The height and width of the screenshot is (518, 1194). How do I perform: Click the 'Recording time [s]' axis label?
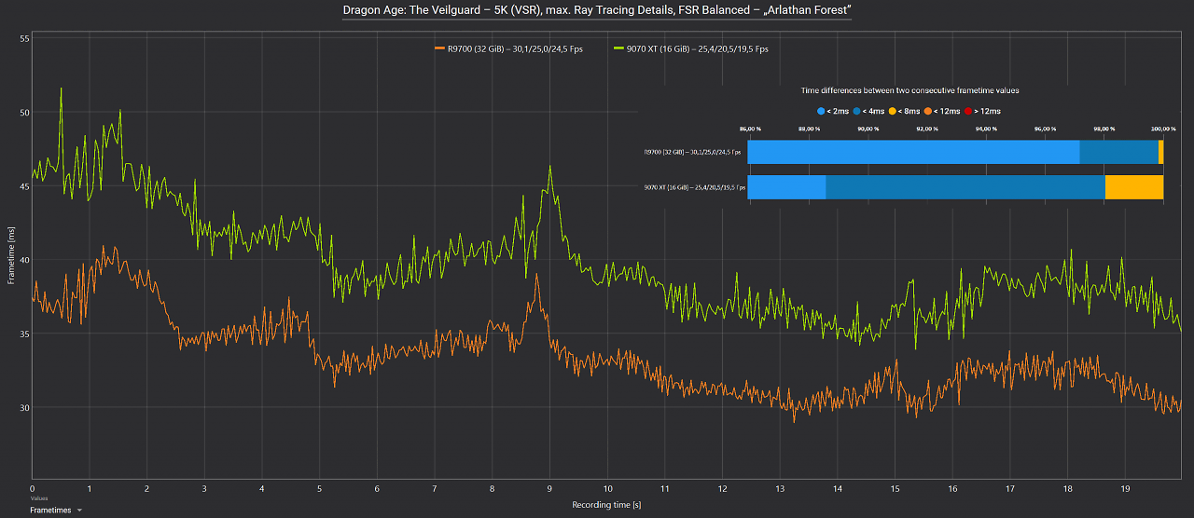[606, 504]
